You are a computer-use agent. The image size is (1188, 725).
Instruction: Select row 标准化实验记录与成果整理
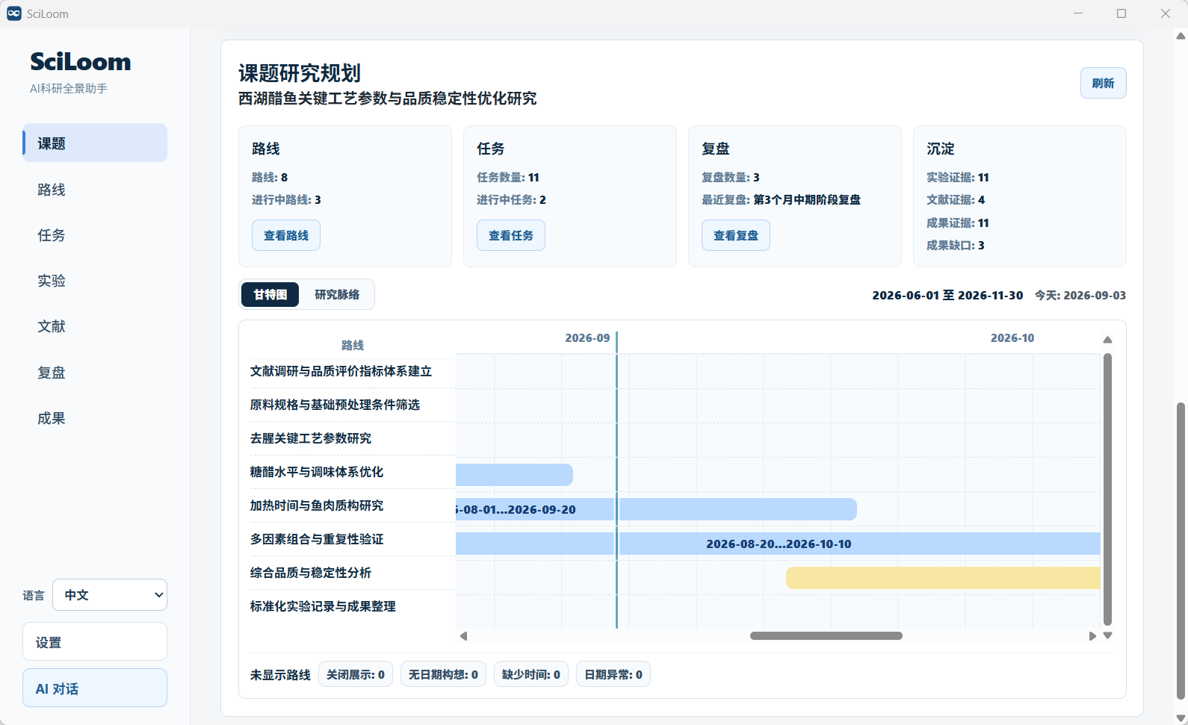[x=353, y=606]
